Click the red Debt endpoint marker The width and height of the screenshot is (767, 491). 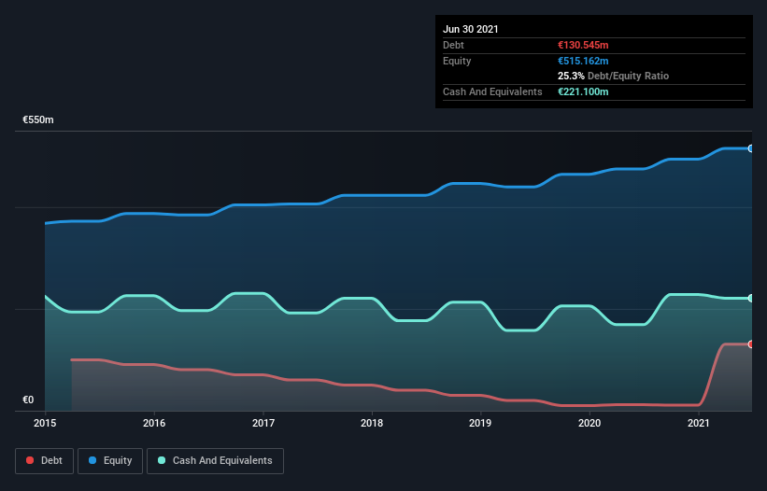click(x=751, y=344)
